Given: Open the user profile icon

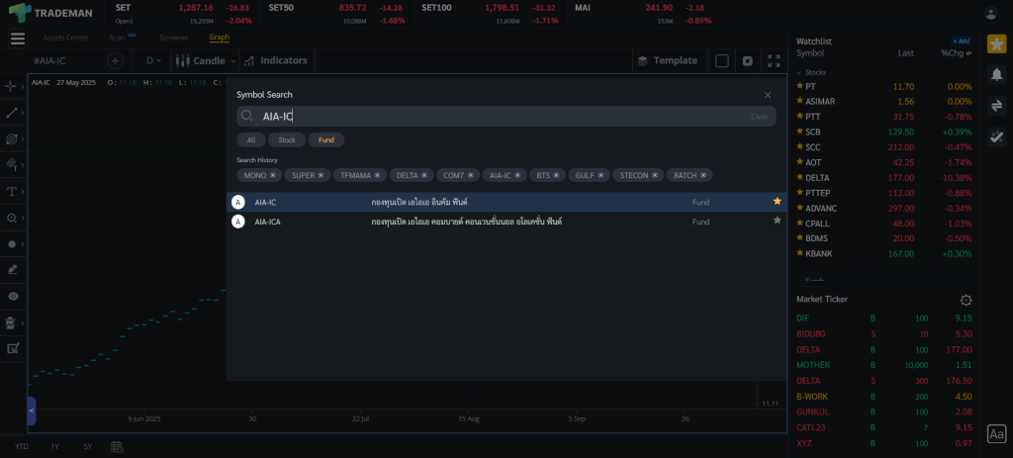Looking at the screenshot, I should pos(991,13).
